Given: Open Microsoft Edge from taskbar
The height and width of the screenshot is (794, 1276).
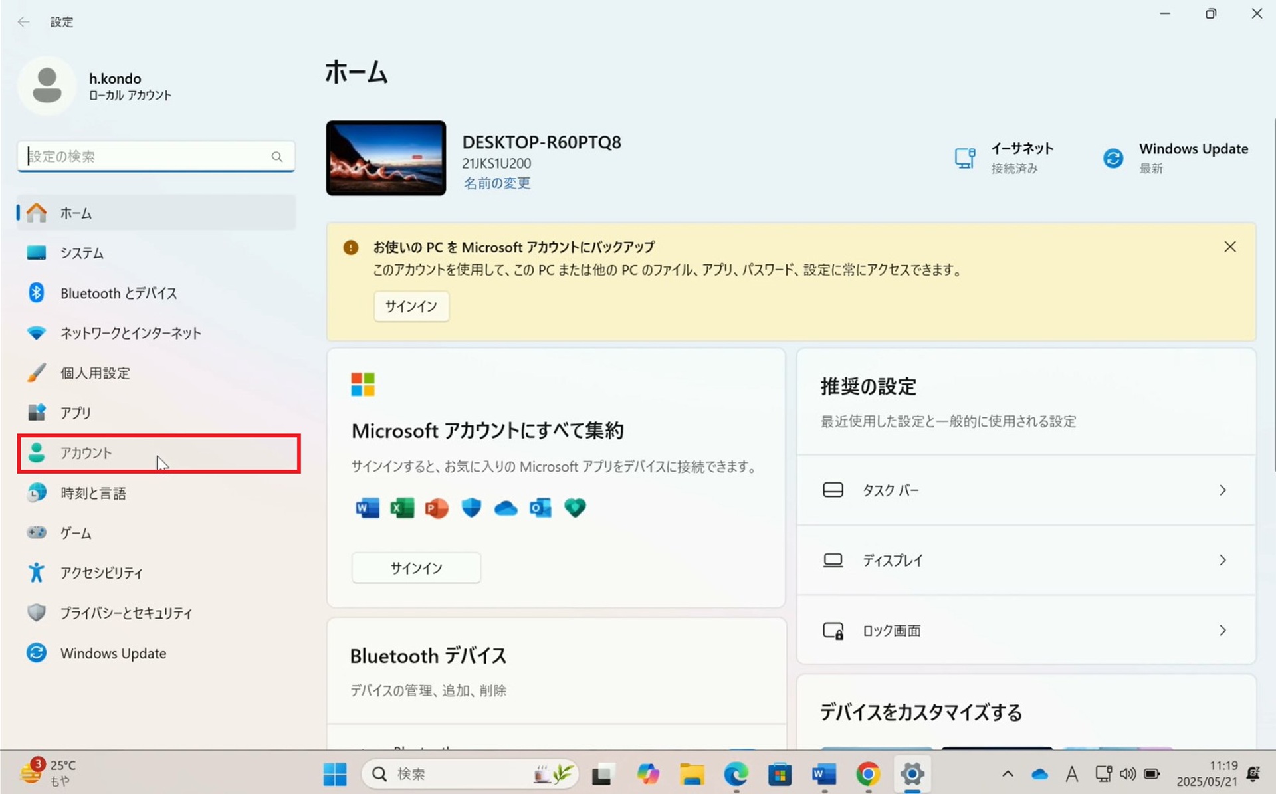Looking at the screenshot, I should tap(736, 774).
